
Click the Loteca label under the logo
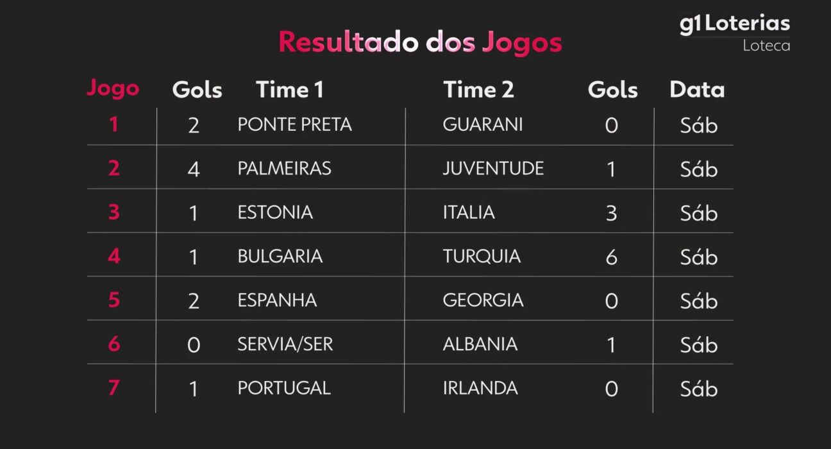(x=766, y=46)
